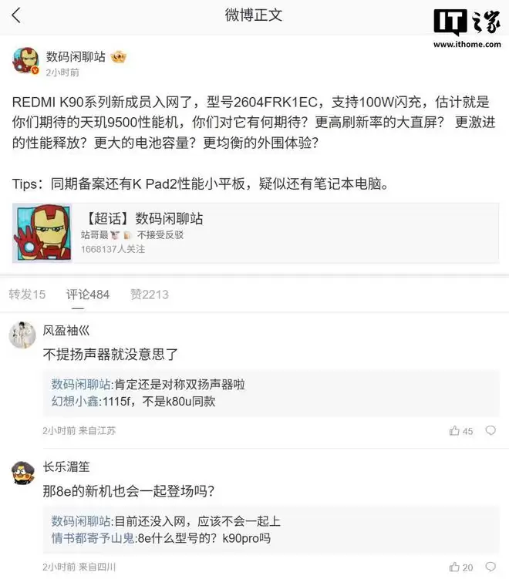Open 情书都寄予山鬼 username in reply
The height and width of the screenshot is (579, 509).
coord(93,538)
